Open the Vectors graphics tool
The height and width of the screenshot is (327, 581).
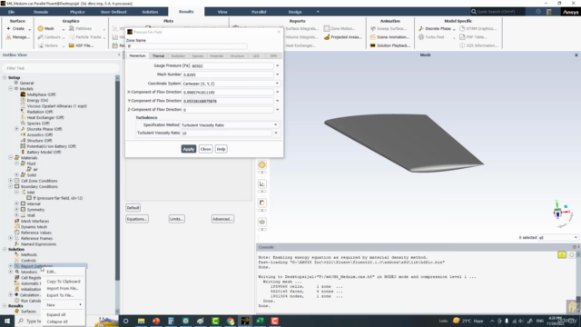48,45
